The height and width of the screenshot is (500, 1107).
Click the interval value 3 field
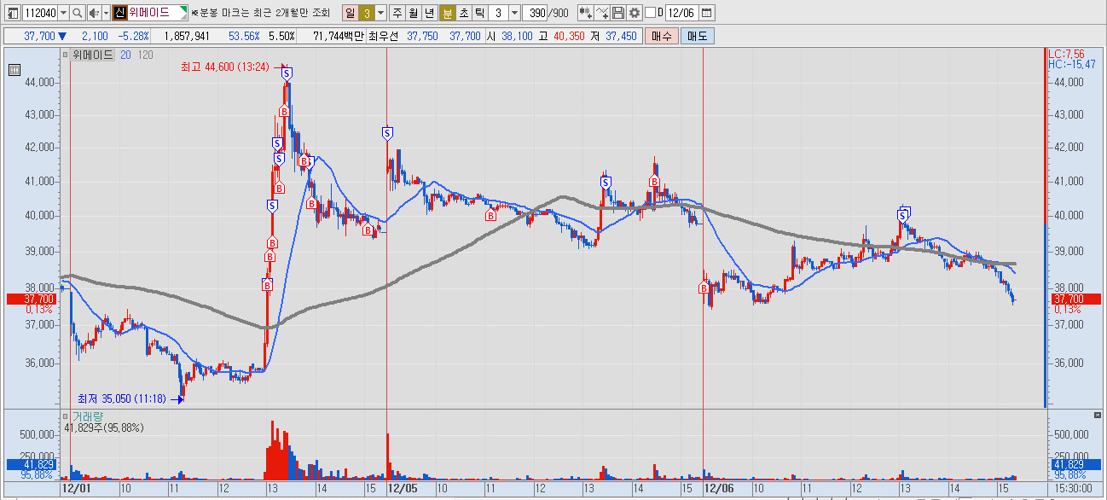[498, 13]
